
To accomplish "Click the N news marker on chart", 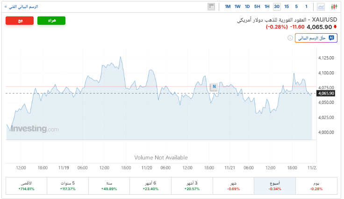I will point(214,87).
